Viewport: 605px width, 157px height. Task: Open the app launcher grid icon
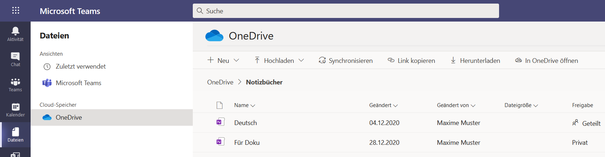point(15,10)
